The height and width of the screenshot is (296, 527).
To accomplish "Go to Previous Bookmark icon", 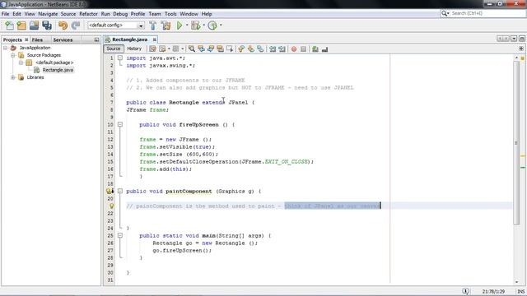I will click(x=241, y=49).
